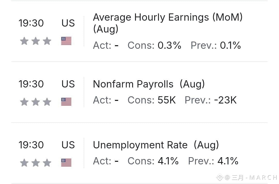The width and height of the screenshot is (279, 184).
Task: Select the 0.1% previous value for hourly earnings
Action: (x=230, y=45)
